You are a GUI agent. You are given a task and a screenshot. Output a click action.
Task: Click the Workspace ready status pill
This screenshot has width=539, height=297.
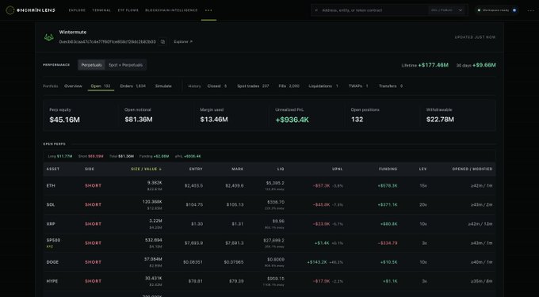point(496,10)
